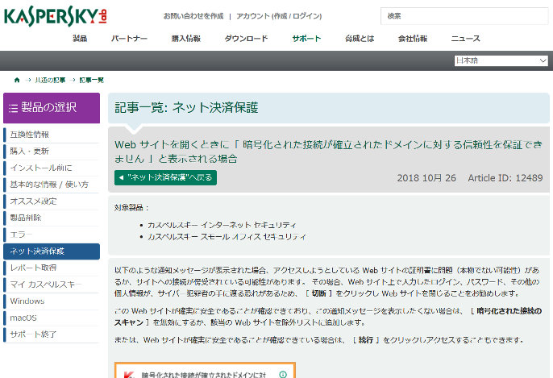The image size is (553, 378).
Task: Click the 記事一覧: ネット決済保護 heading
Action: (x=186, y=107)
